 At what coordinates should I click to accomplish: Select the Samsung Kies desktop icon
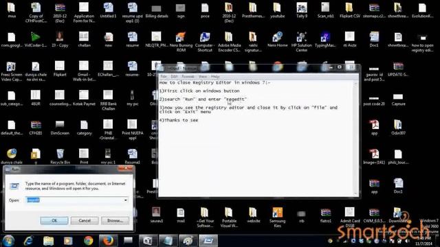tap(277, 217)
